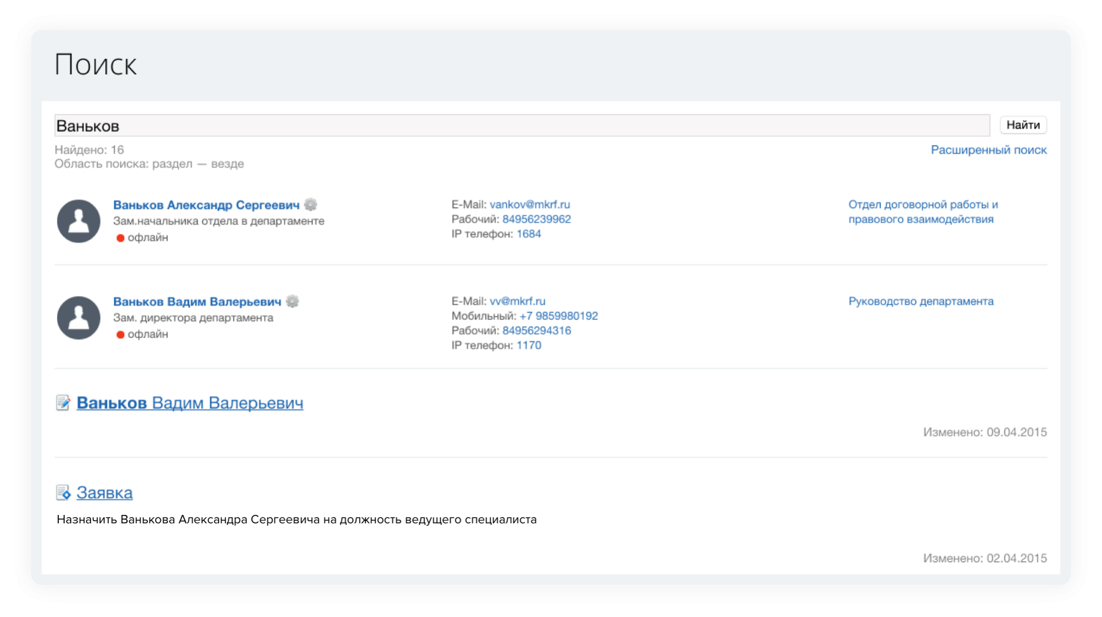1102x617 pixels.
Task: Open Руководство департамента link
Action: (921, 301)
